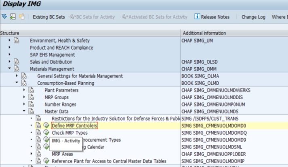This screenshot has width=288, height=167.
Task: Click cell CHAP SIMG_CMMENUOLMDWERKS
Action: (216, 90)
